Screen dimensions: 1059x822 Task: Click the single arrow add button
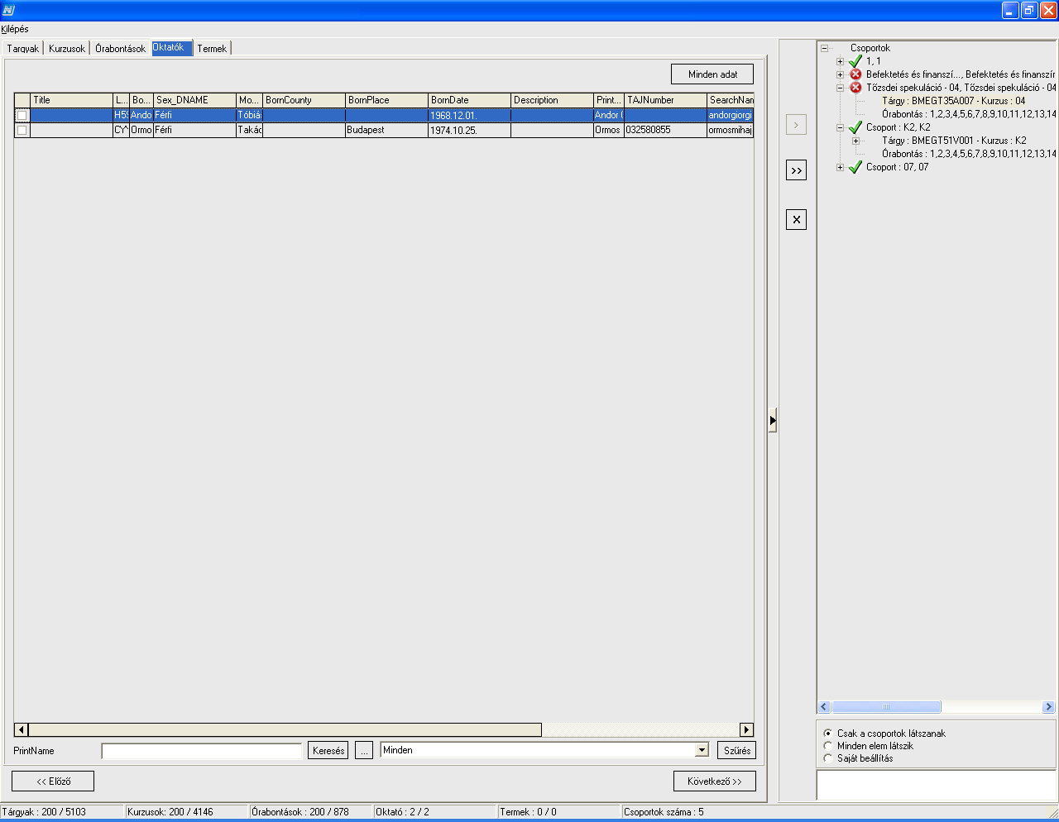(796, 125)
